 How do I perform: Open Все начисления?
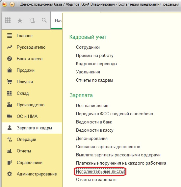tap(92, 106)
